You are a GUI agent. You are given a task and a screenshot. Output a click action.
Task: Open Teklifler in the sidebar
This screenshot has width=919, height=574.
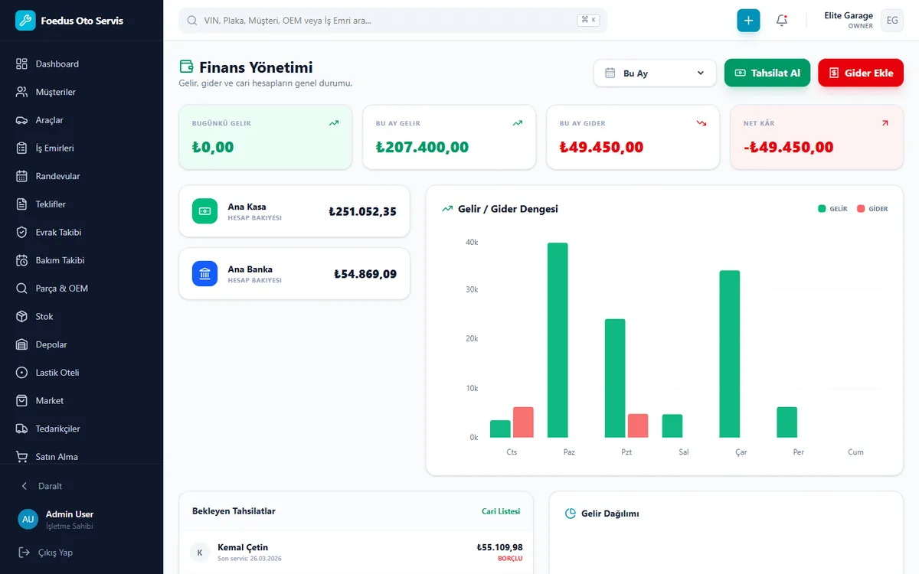click(x=81, y=204)
